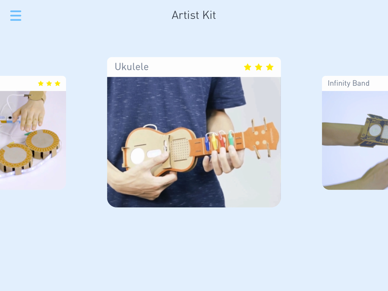
Task: Click the ukulele speaker grille in photo
Action: [179, 149]
